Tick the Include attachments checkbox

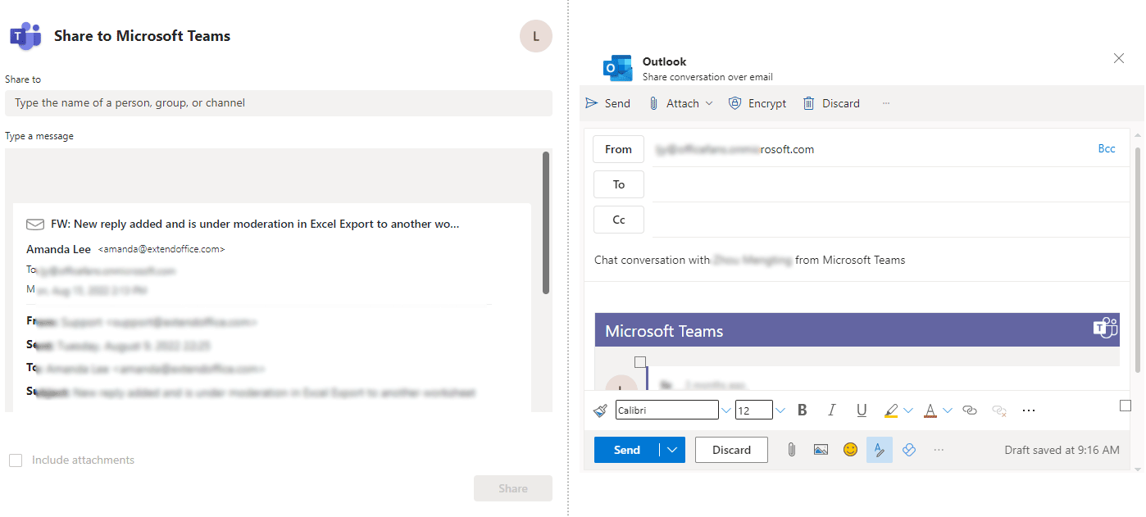(x=16, y=460)
